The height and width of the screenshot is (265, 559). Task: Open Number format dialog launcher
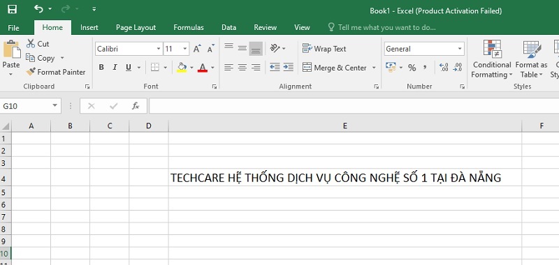pos(462,86)
